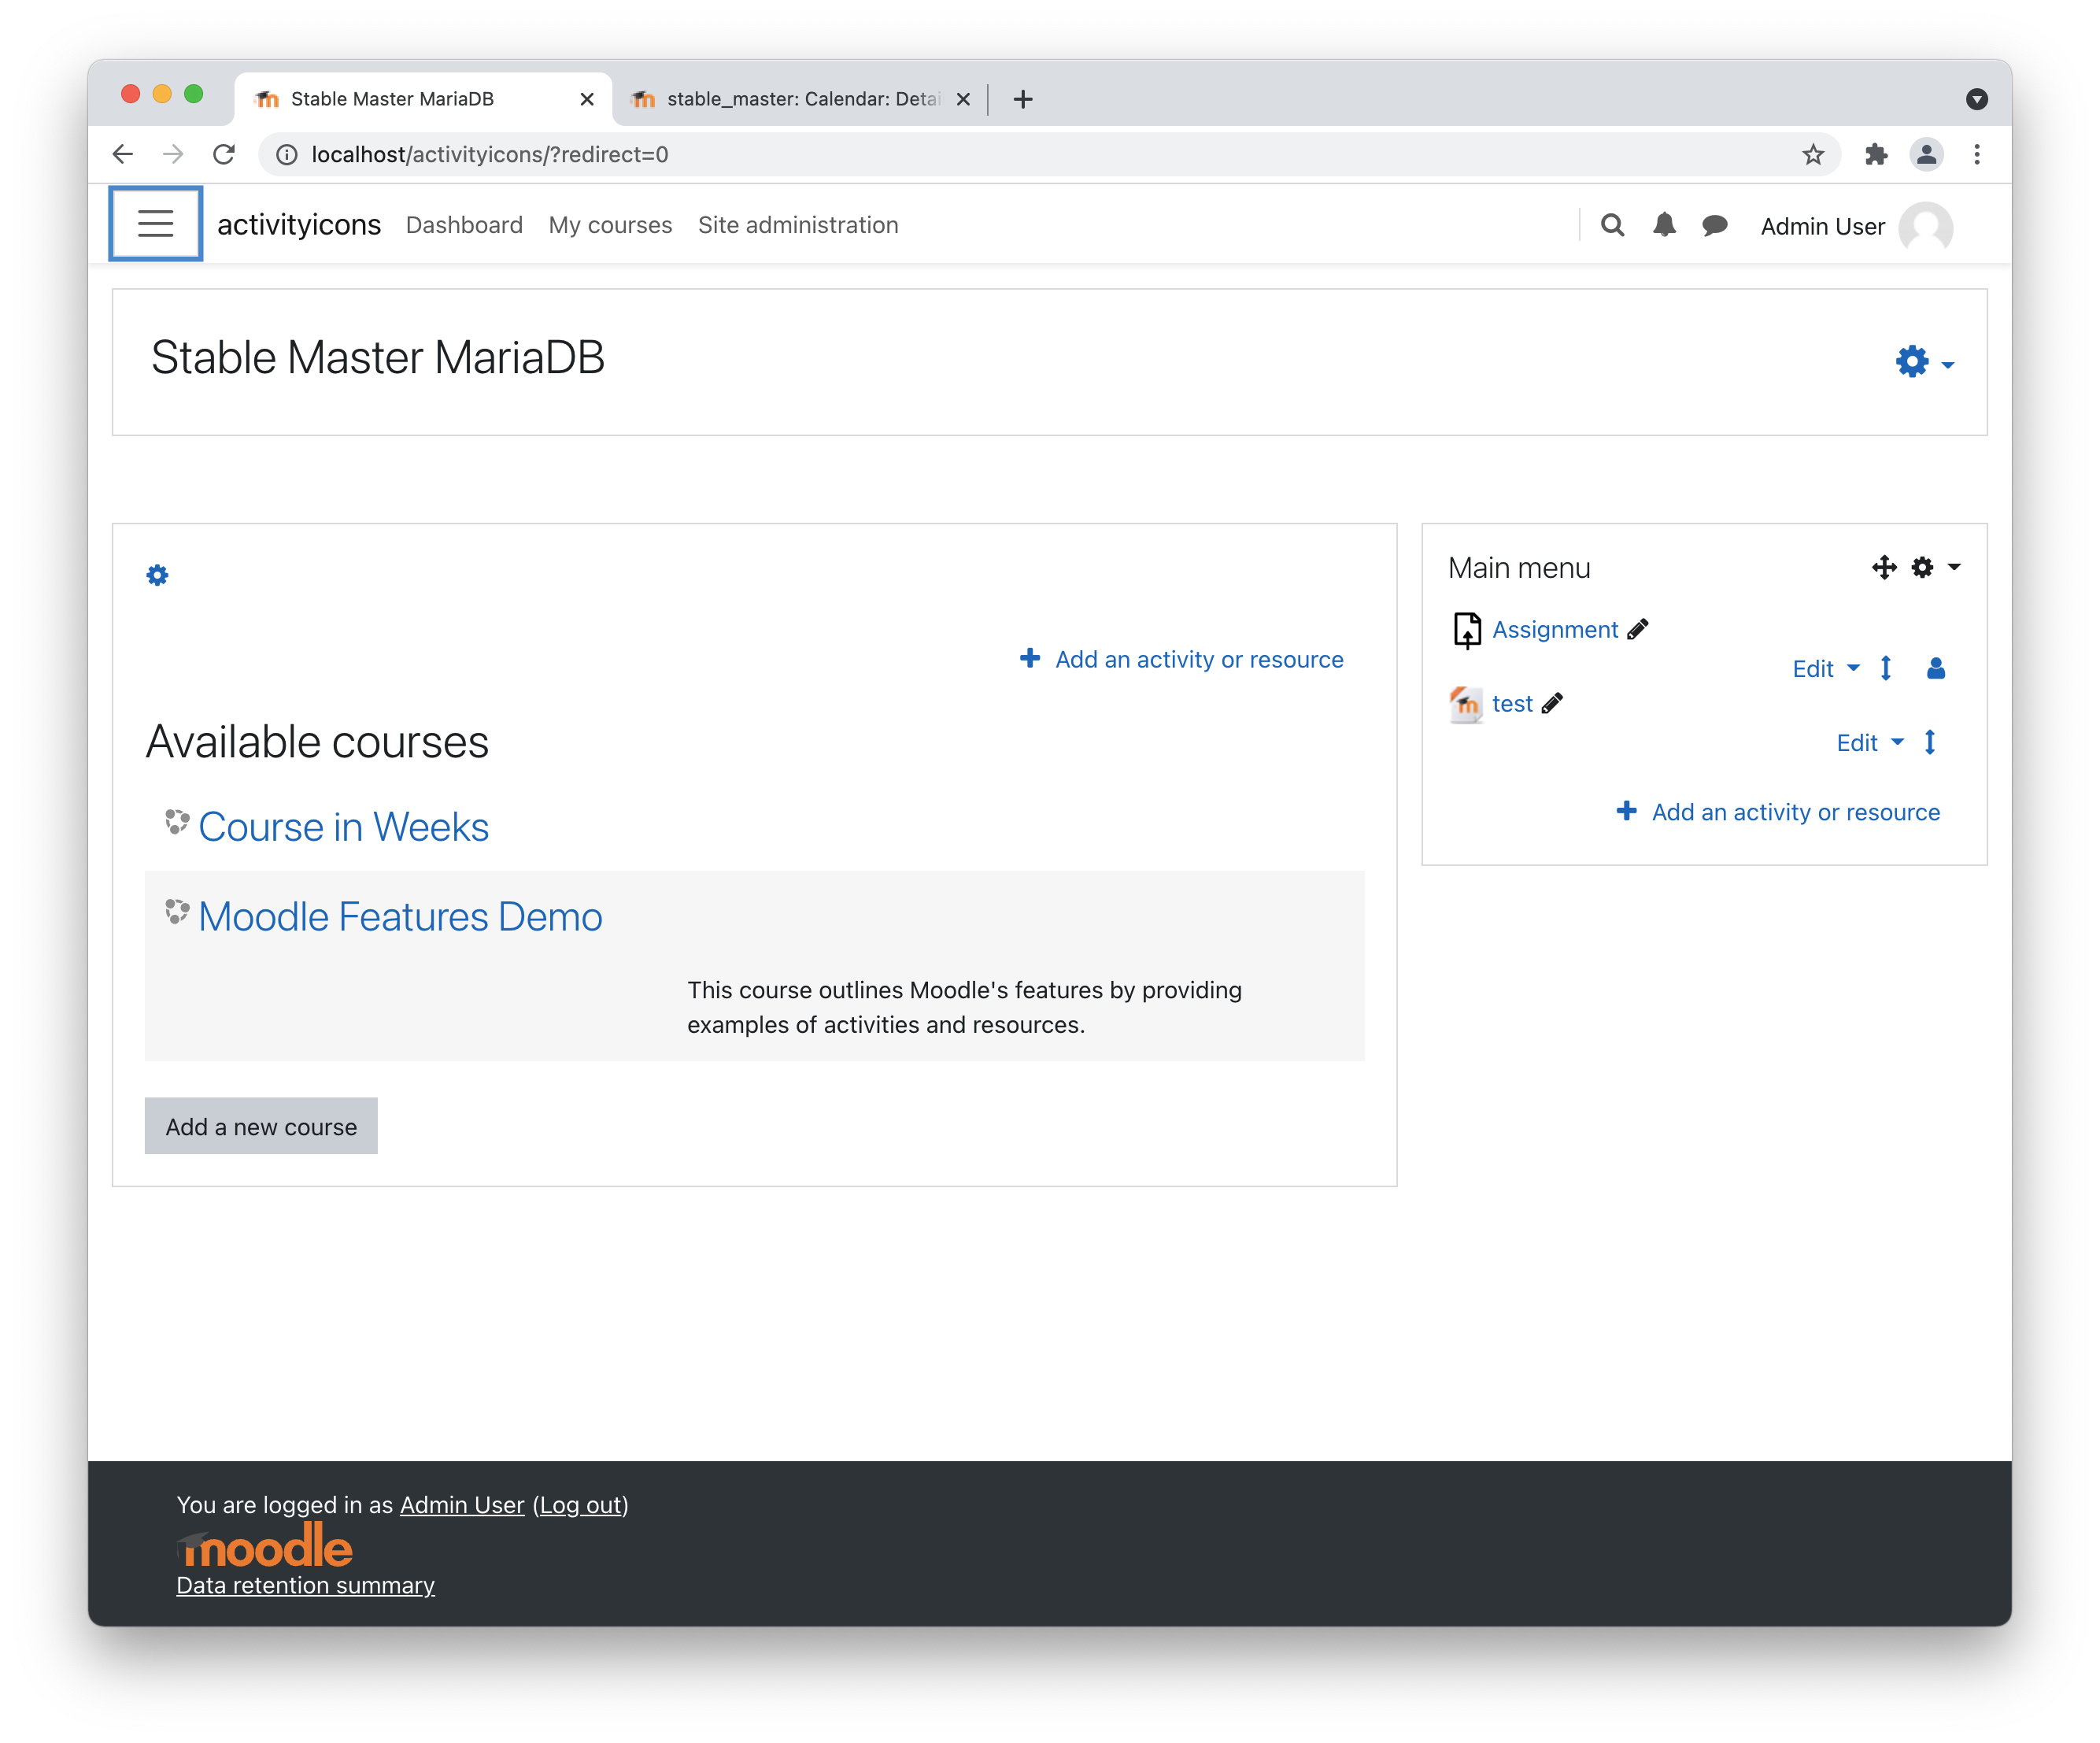
Task: Open the site search magnifier icon
Action: click(1612, 225)
